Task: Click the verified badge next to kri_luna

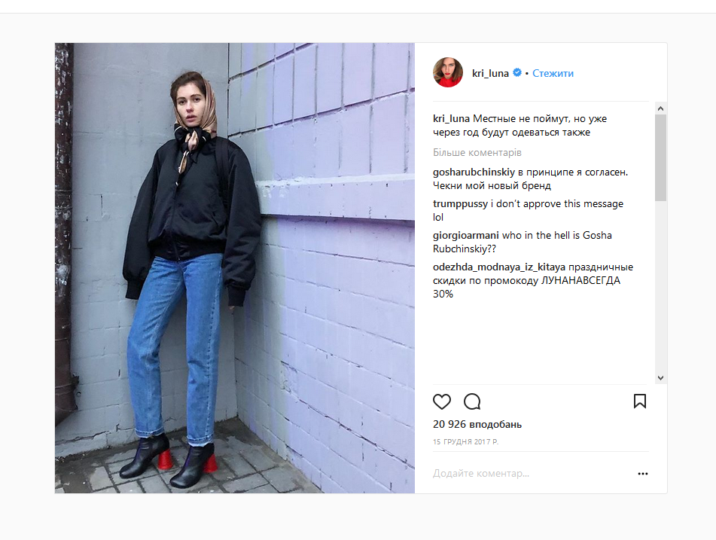Action: pyautogui.click(x=517, y=72)
